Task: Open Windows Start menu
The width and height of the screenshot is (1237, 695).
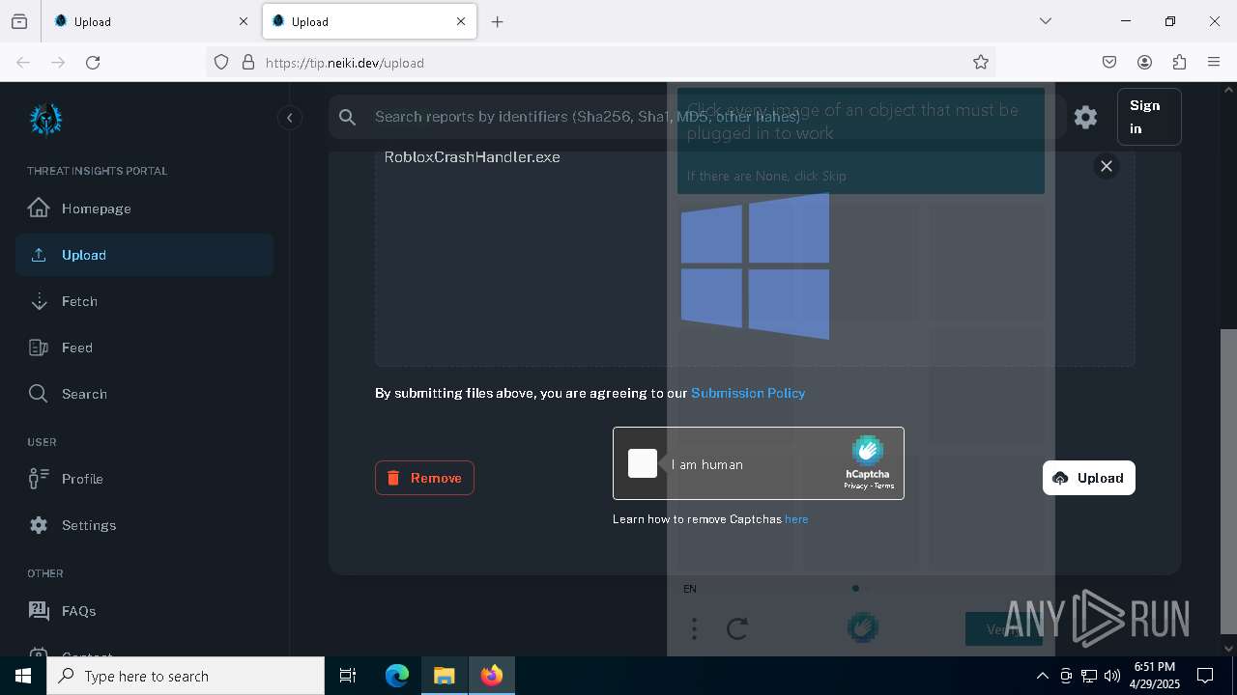Action: (23, 676)
